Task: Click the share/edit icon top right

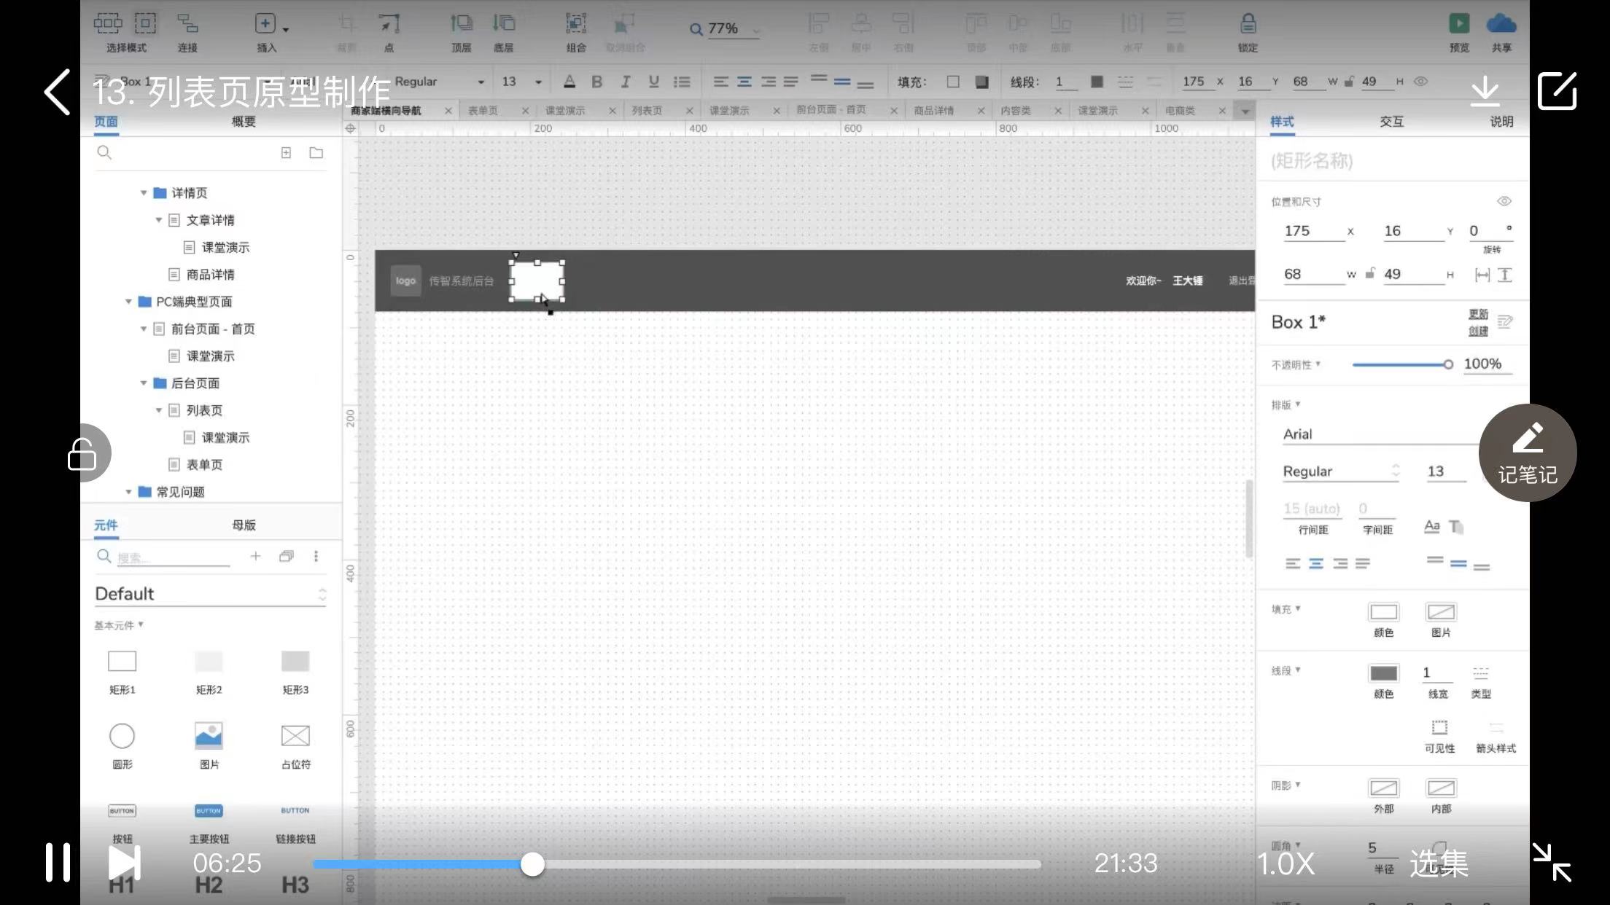Action: point(1557,92)
